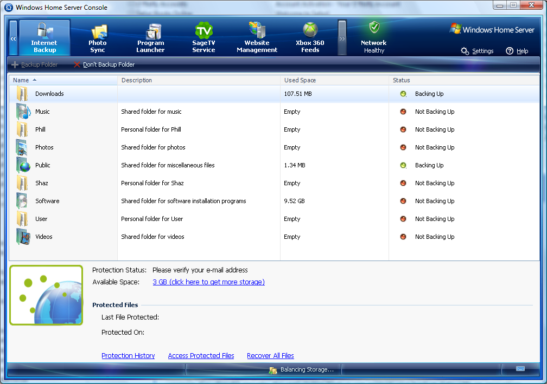Image resolution: width=547 pixels, height=384 pixels.
Task: Select the "Videos" folder name
Action: coord(43,237)
